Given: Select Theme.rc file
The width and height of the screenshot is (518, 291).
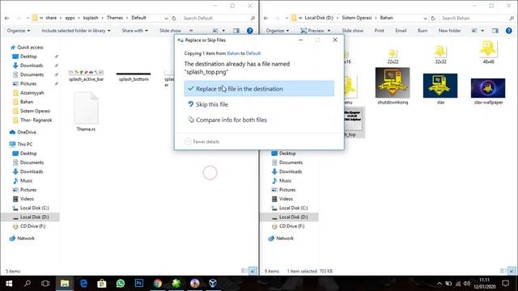Looking at the screenshot, I should (86, 112).
